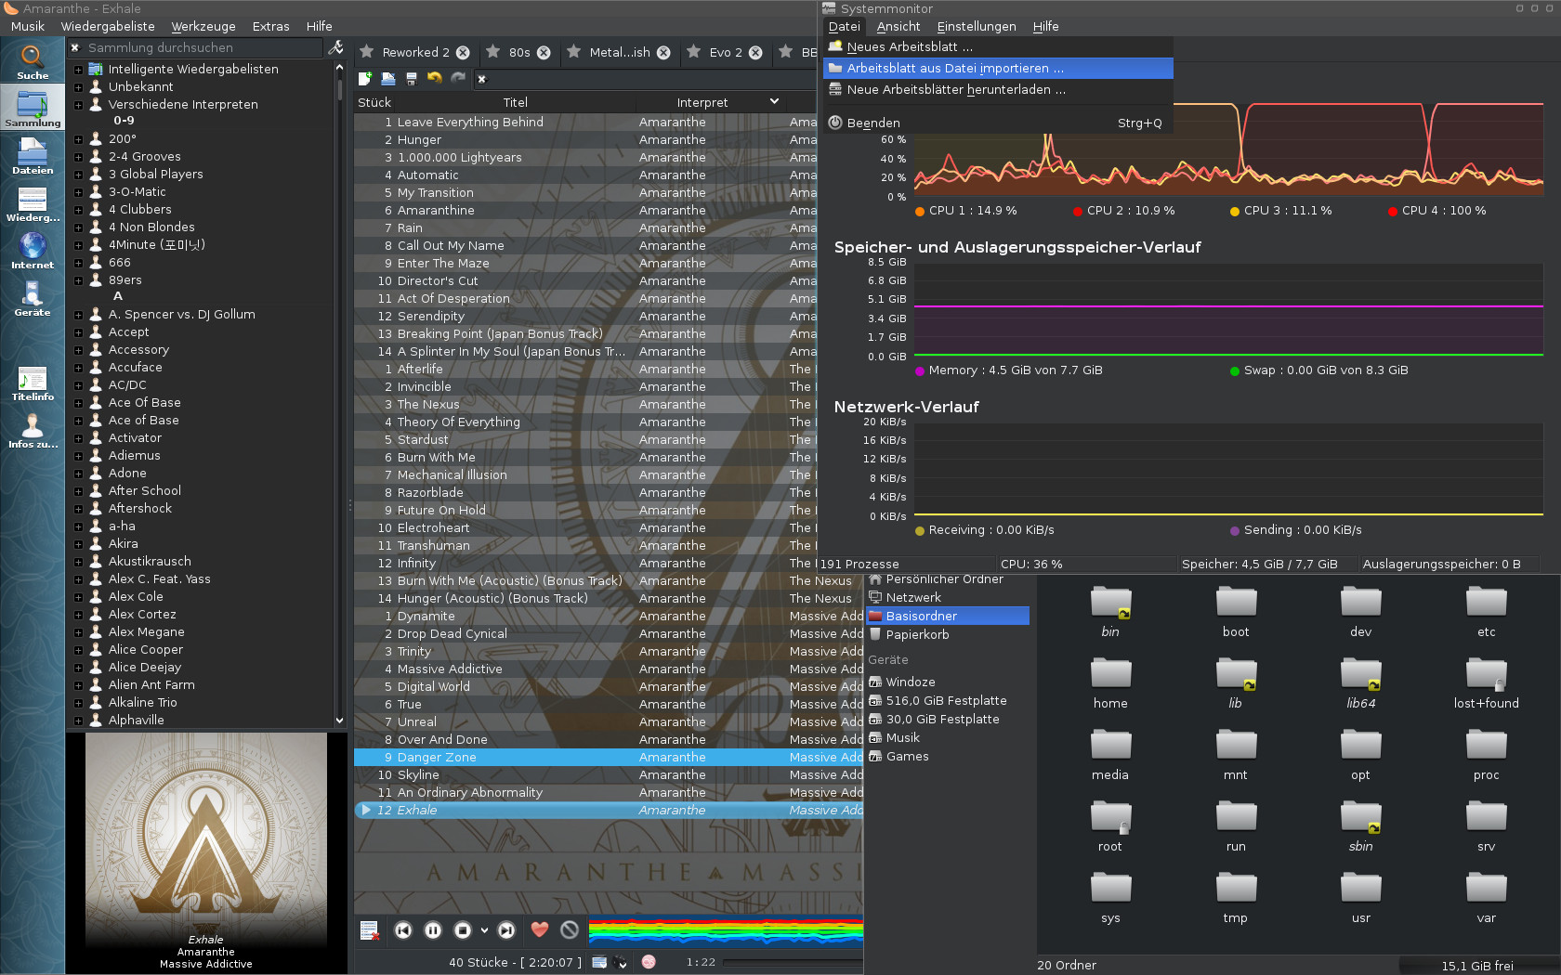Close the 80s playlist tab

544,53
